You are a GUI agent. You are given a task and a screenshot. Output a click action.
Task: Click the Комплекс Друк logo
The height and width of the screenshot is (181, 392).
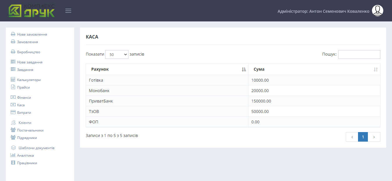pyautogui.click(x=31, y=11)
